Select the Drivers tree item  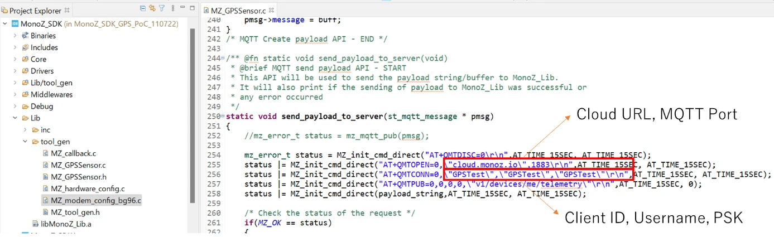42,71
